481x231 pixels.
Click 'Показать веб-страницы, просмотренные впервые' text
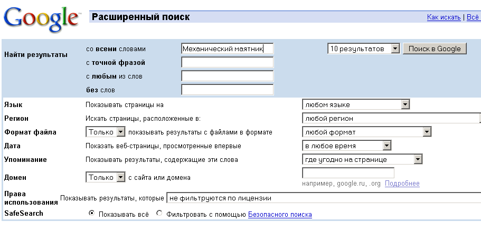163,146
